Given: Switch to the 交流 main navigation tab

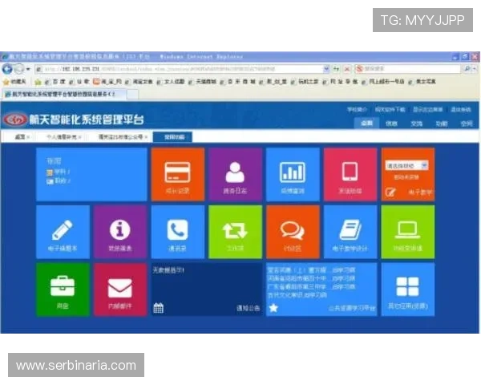Looking at the screenshot, I should coord(416,124).
